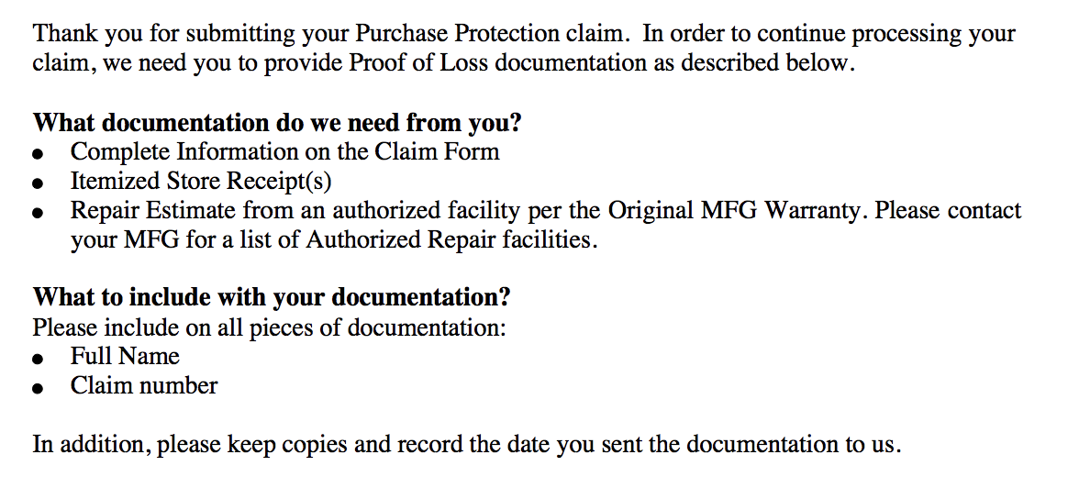Click the words 'Purchase Protection claim'
The width and height of the screenshot is (1068, 499).
click(x=489, y=33)
